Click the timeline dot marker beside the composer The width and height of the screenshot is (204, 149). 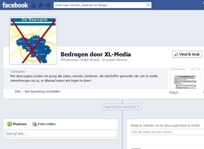point(122,126)
